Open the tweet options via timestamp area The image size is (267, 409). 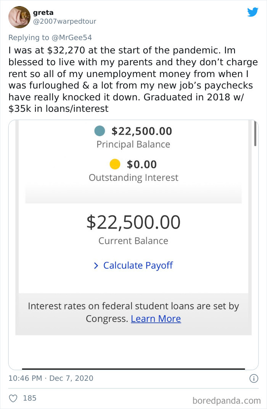pyautogui.click(x=51, y=378)
